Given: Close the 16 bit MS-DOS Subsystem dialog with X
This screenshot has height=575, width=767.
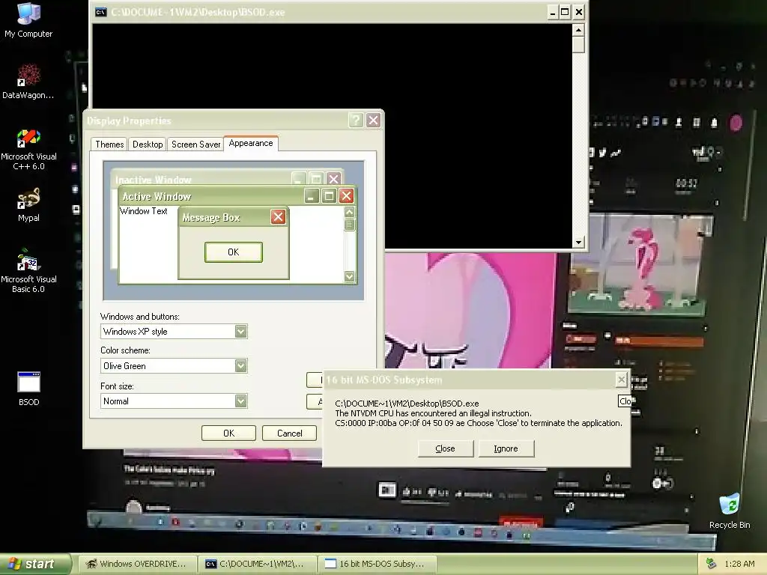Looking at the screenshot, I should tap(621, 380).
